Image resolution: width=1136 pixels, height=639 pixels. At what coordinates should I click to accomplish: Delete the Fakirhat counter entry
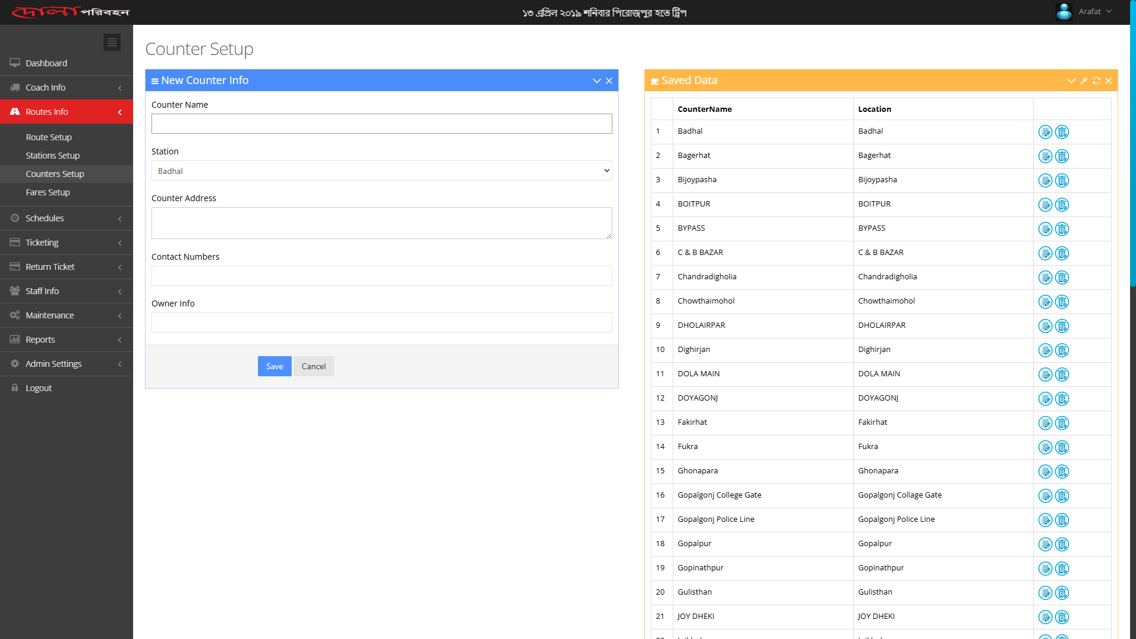pos(1062,423)
